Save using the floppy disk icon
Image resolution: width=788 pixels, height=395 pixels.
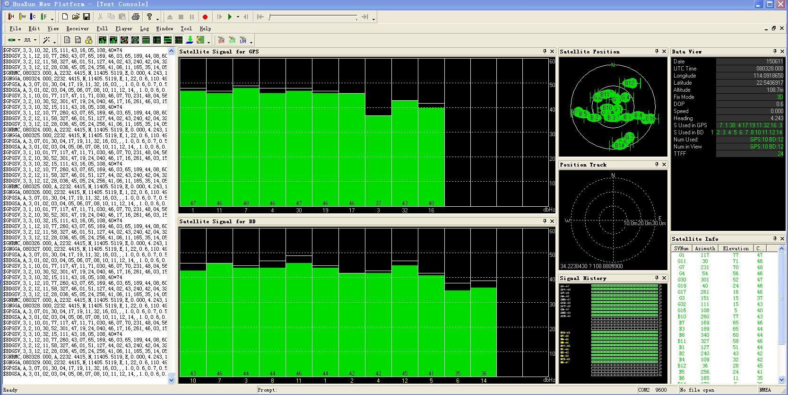(87, 17)
